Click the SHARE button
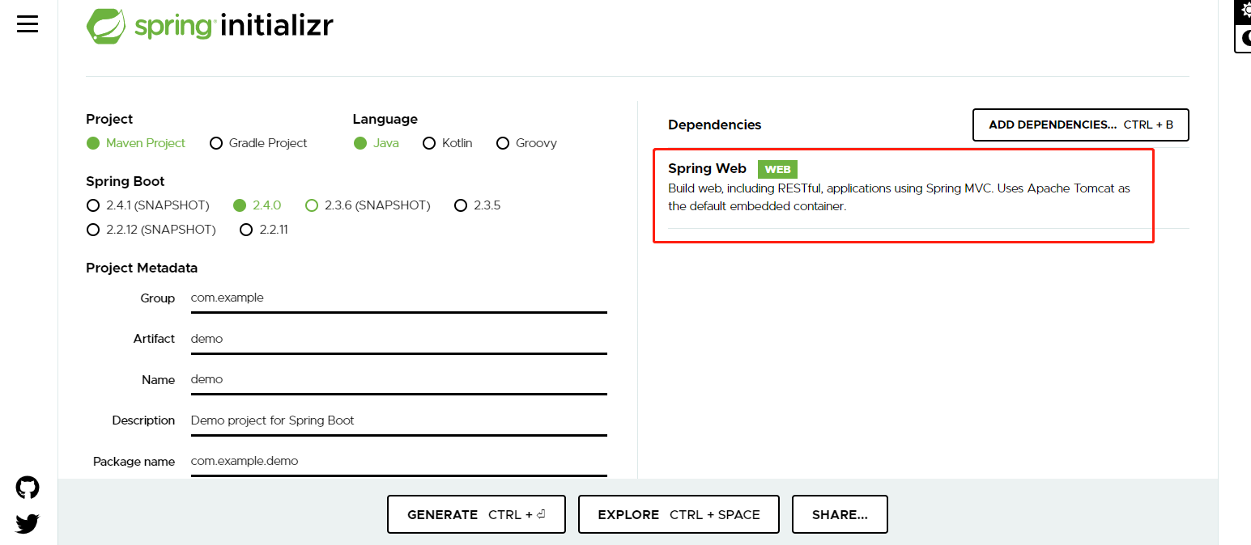 point(840,514)
